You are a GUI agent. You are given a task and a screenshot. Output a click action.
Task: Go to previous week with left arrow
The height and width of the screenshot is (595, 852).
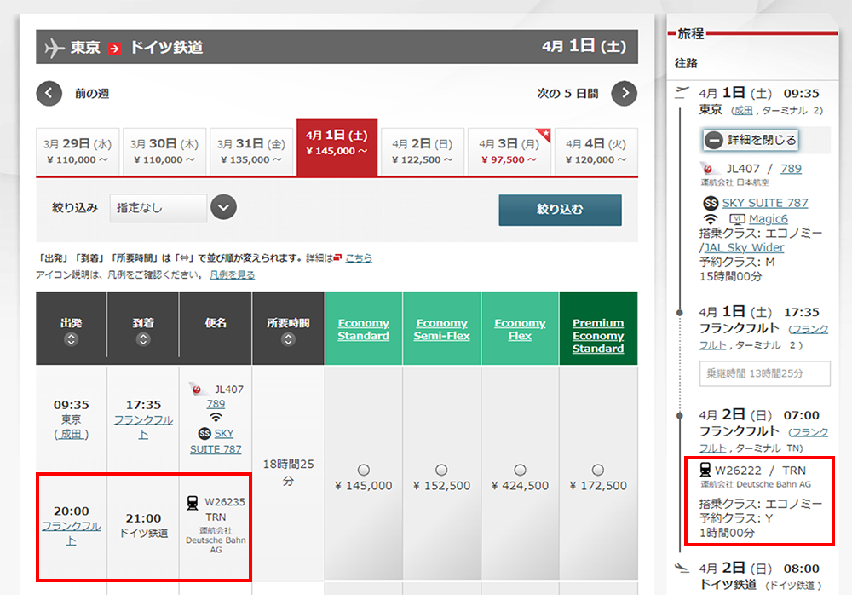[x=49, y=93]
